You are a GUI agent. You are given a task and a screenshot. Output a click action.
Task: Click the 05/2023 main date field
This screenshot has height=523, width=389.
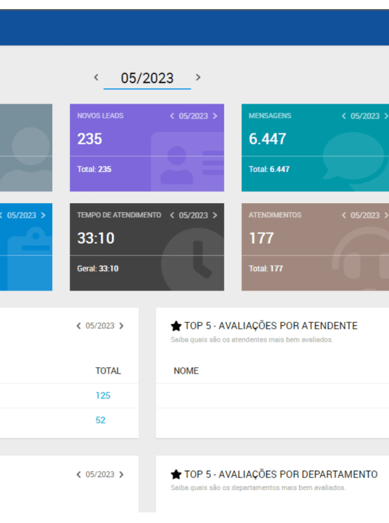(147, 78)
